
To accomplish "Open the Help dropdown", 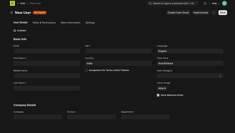I will tap(215, 3).
